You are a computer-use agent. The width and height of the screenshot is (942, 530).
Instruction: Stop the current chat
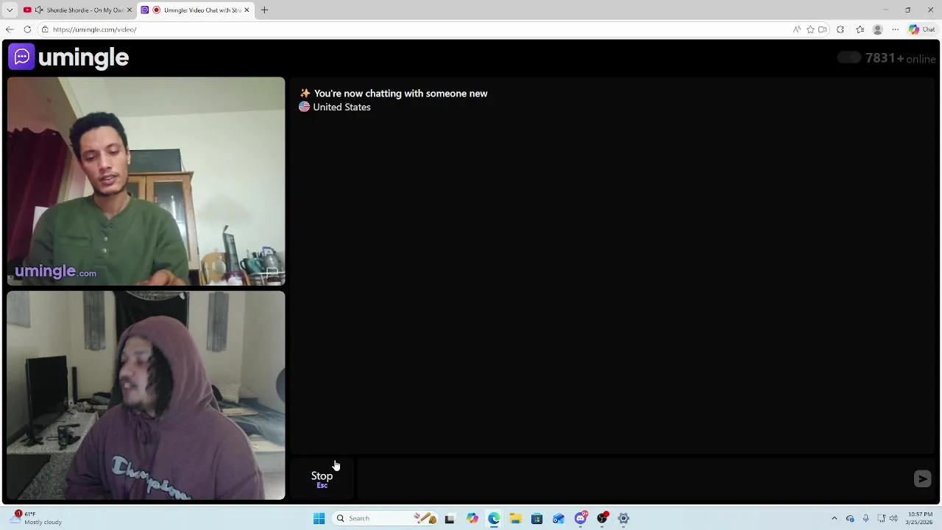click(322, 479)
